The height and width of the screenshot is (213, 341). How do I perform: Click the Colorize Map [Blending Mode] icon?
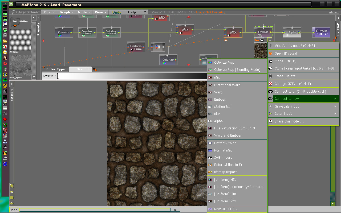tap(210, 70)
